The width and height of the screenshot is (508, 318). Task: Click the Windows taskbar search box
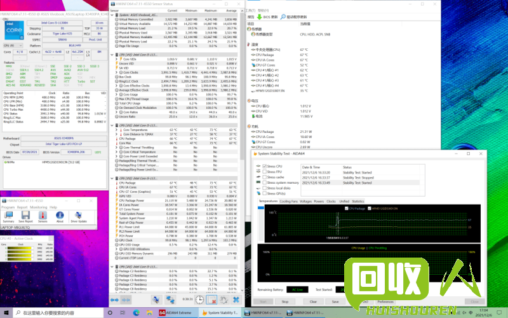(x=58, y=313)
